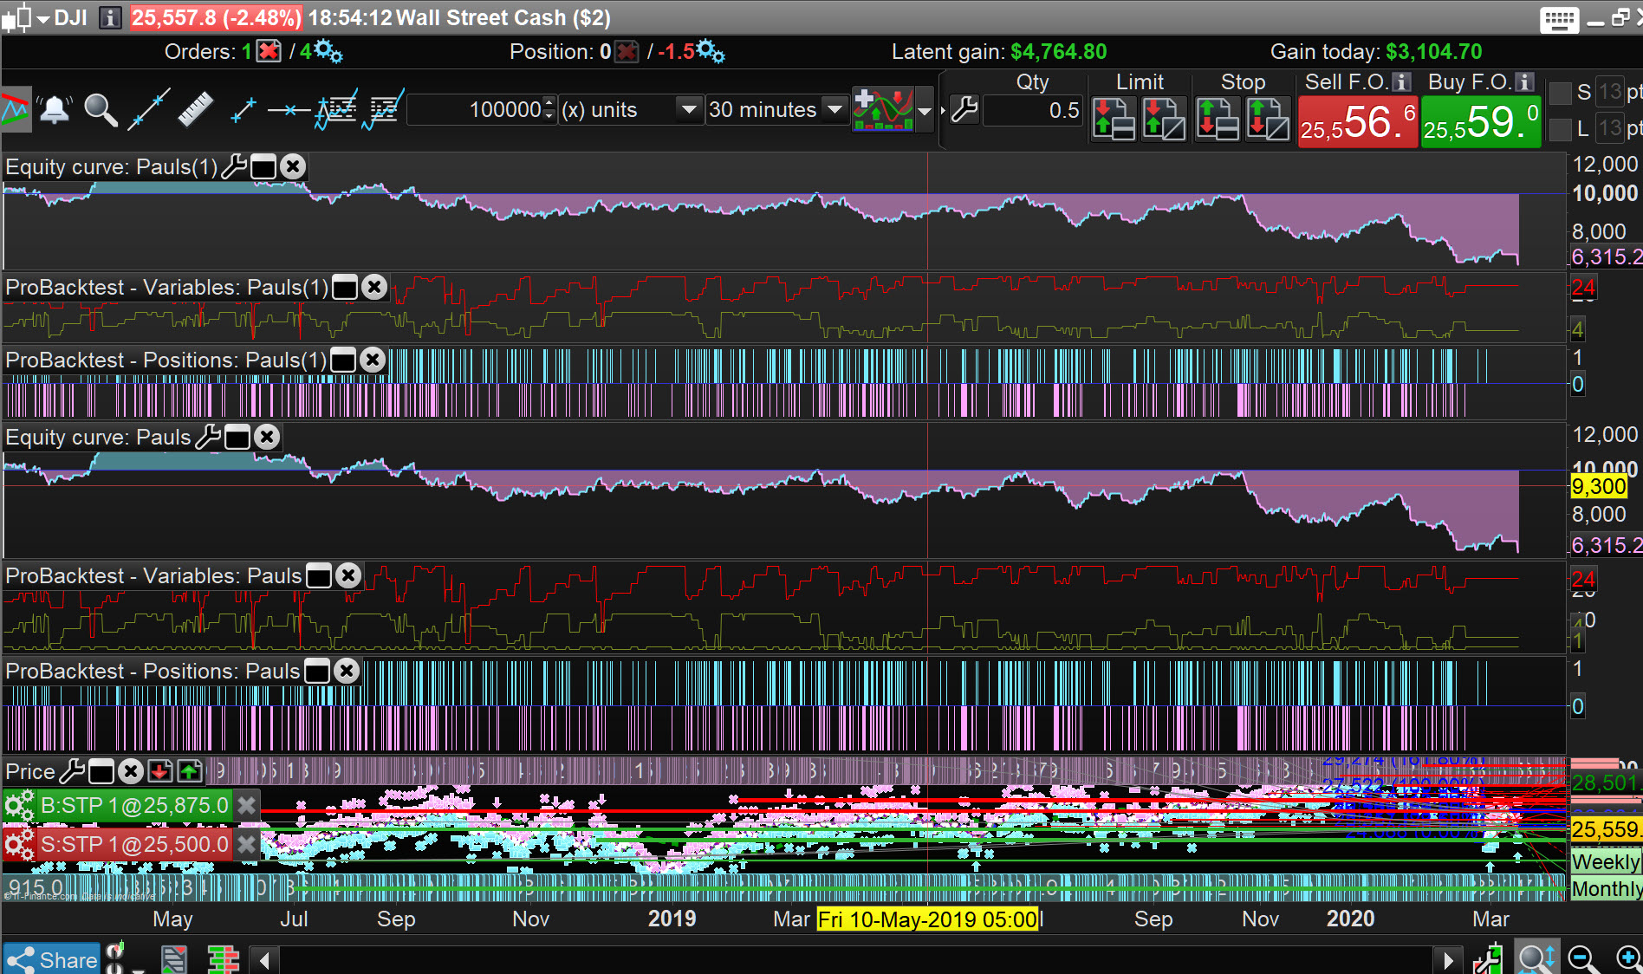Select the Weekly label on price axis
The width and height of the screenshot is (1643, 974).
click(1605, 861)
